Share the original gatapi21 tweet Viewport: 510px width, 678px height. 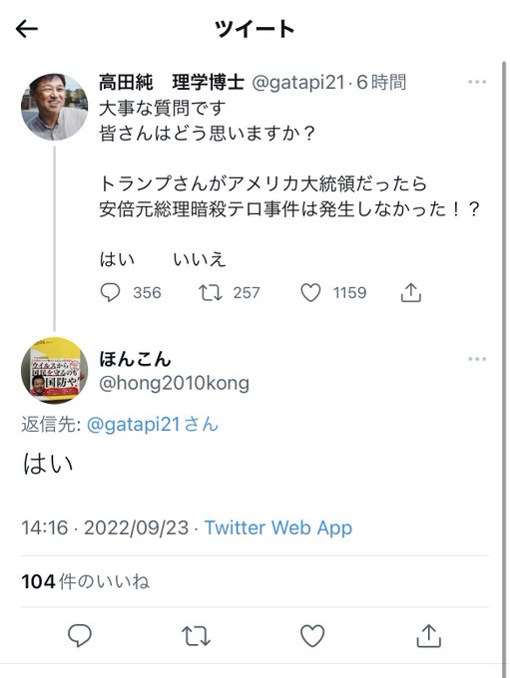(410, 293)
